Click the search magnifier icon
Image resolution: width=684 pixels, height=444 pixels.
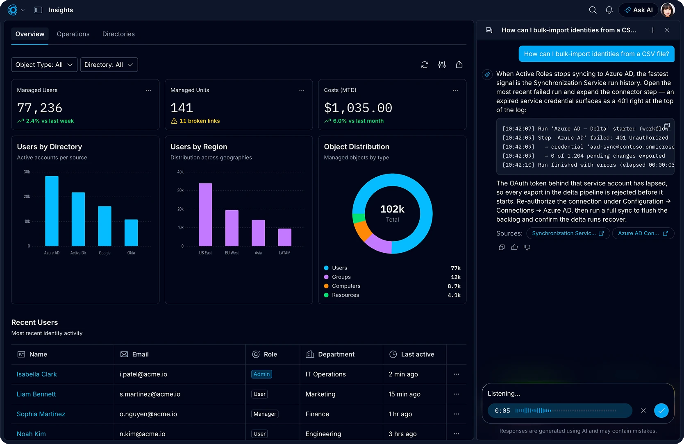click(x=593, y=10)
